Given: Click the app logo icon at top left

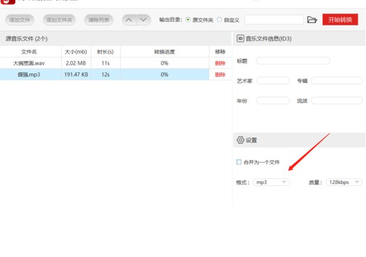Looking at the screenshot, I should (x=8, y=2).
